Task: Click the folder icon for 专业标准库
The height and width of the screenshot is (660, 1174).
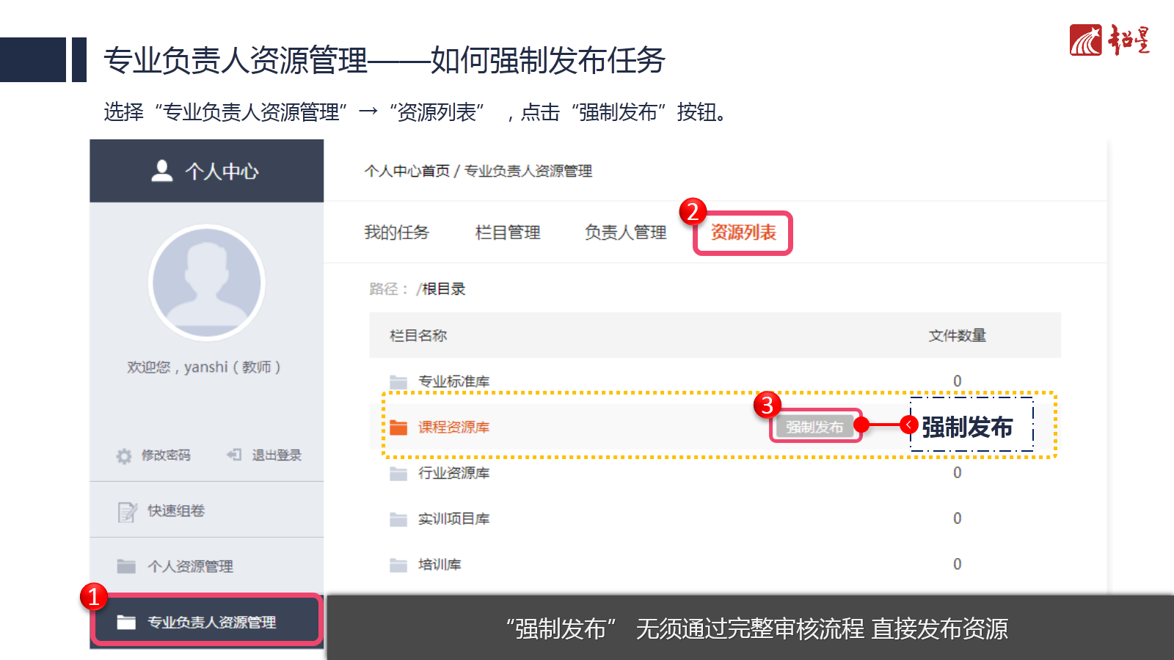Action: (398, 381)
